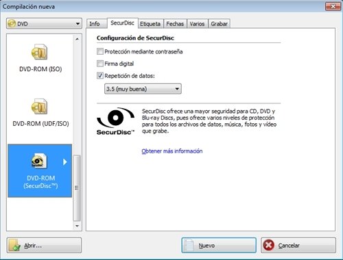Click the compilation list scrollbar thumb

(77, 188)
